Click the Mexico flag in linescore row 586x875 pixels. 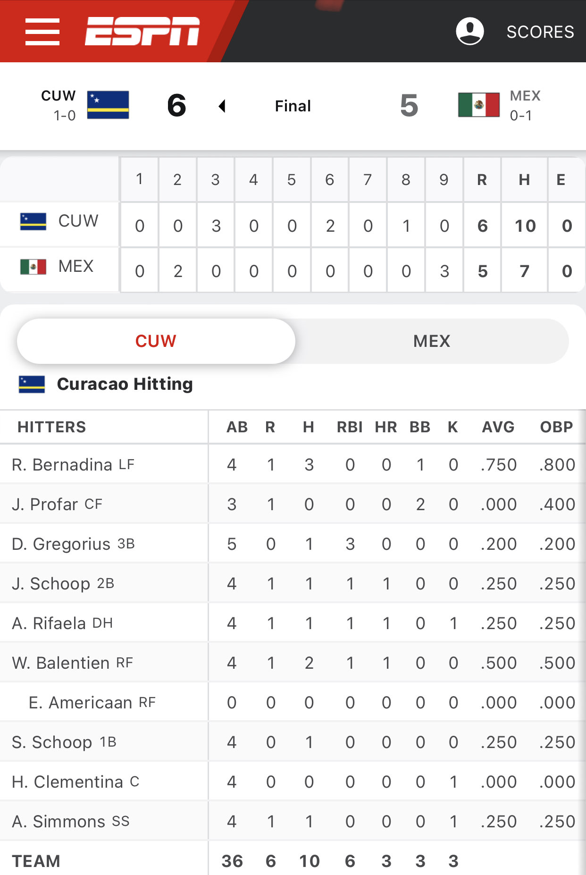33,267
